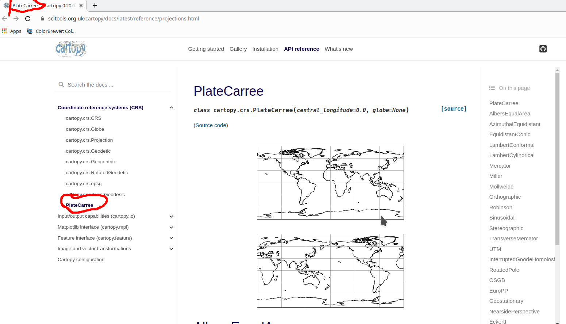Jump to Orthographic in page contents
566x324 pixels.
click(x=505, y=197)
